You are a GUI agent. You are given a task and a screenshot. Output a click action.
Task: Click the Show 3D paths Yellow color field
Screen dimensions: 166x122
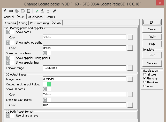click(x=84, y=94)
